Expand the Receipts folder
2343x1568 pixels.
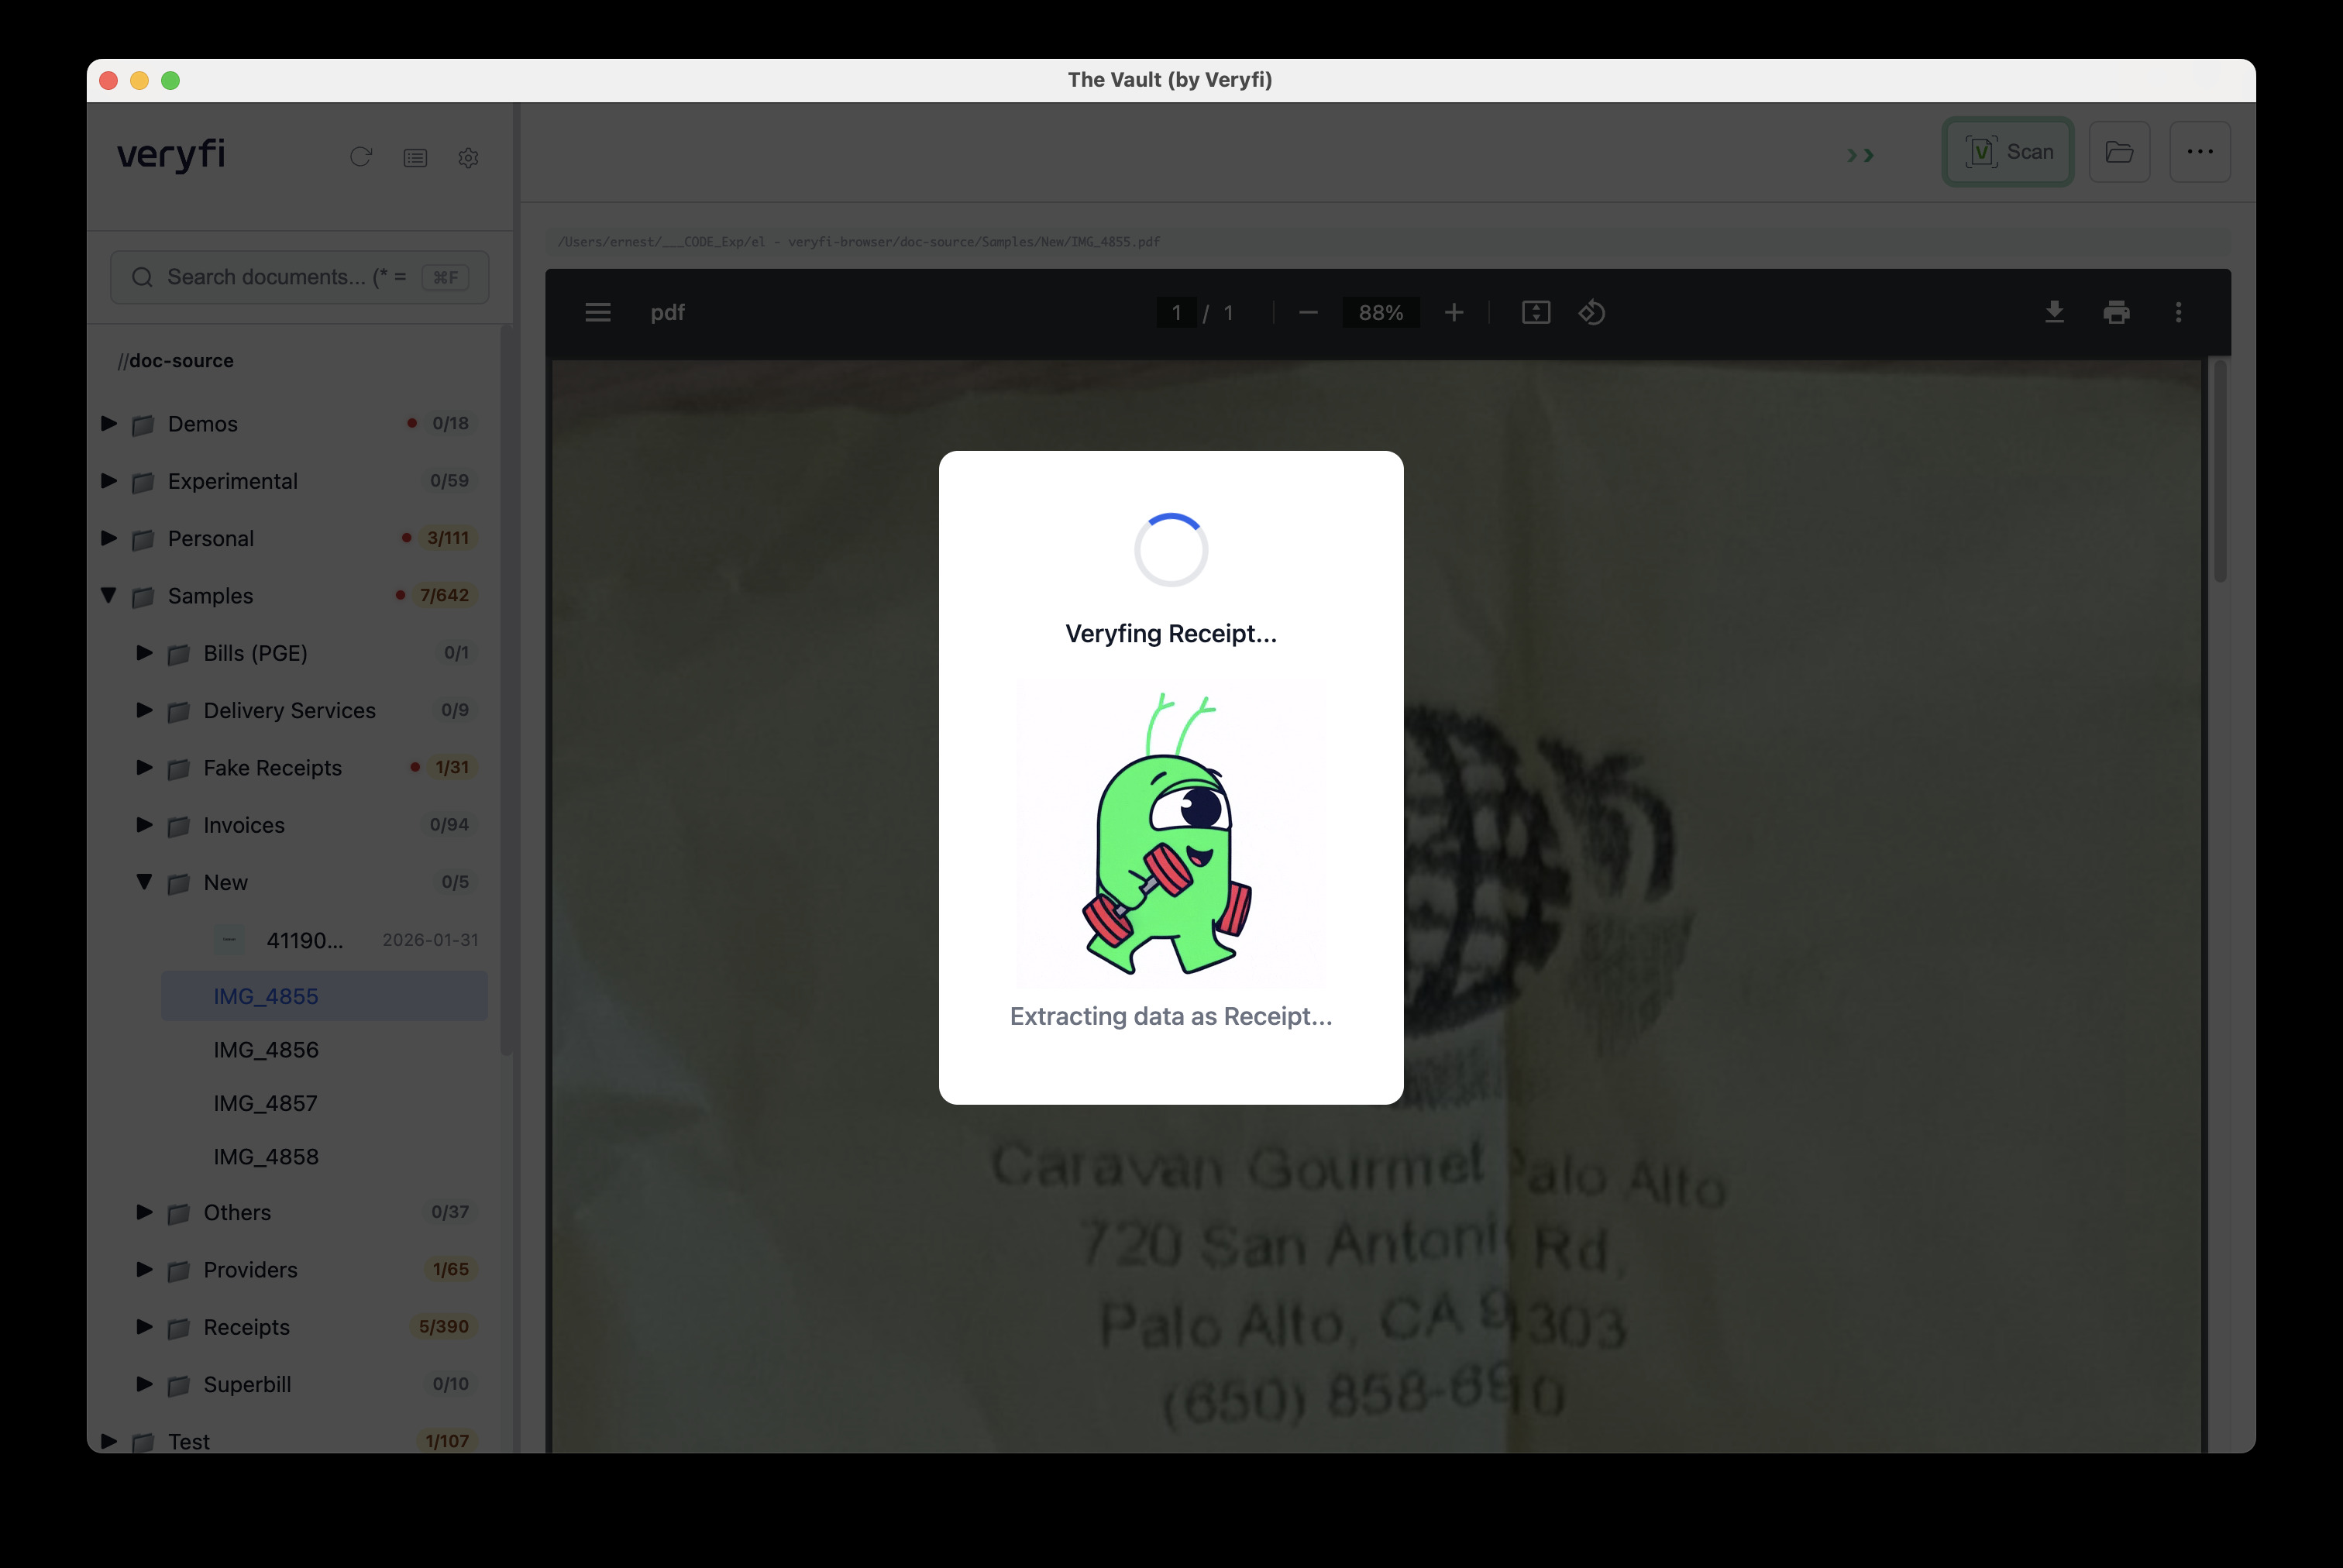(x=144, y=1327)
